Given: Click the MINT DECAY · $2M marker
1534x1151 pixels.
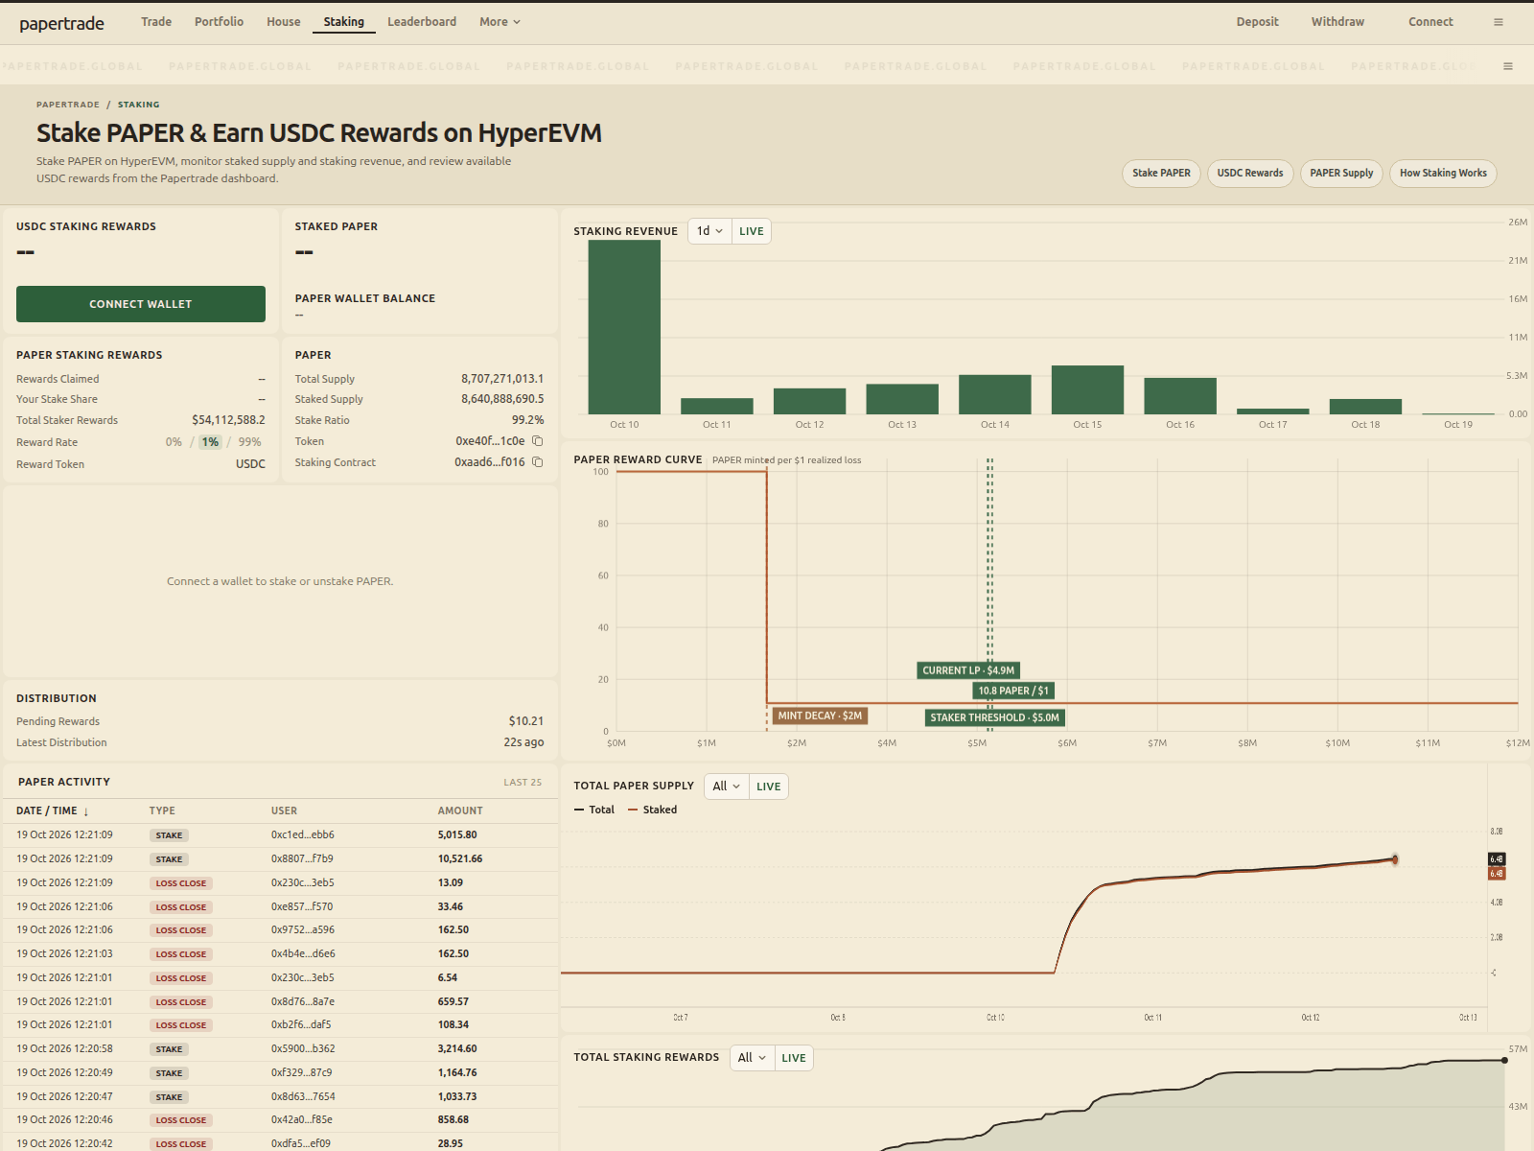Looking at the screenshot, I should pos(820,716).
